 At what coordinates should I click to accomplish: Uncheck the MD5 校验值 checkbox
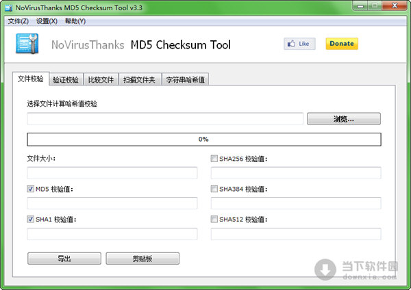click(30, 189)
